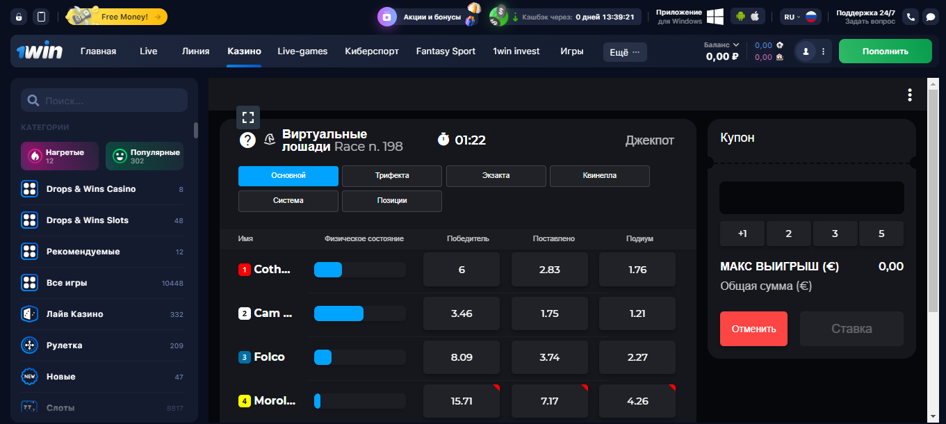The width and height of the screenshot is (946, 424).
Task: Expand the Баланс dropdown chevron
Action: [736, 44]
